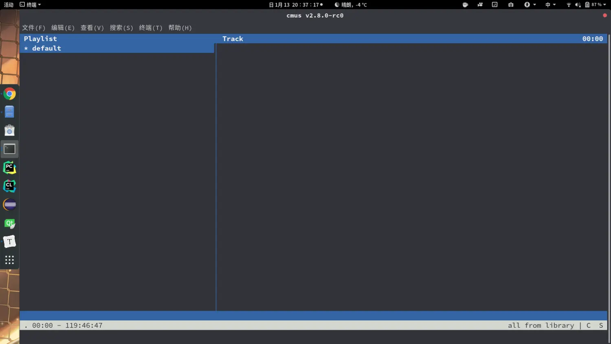Open the 终端 application menu

(31, 5)
